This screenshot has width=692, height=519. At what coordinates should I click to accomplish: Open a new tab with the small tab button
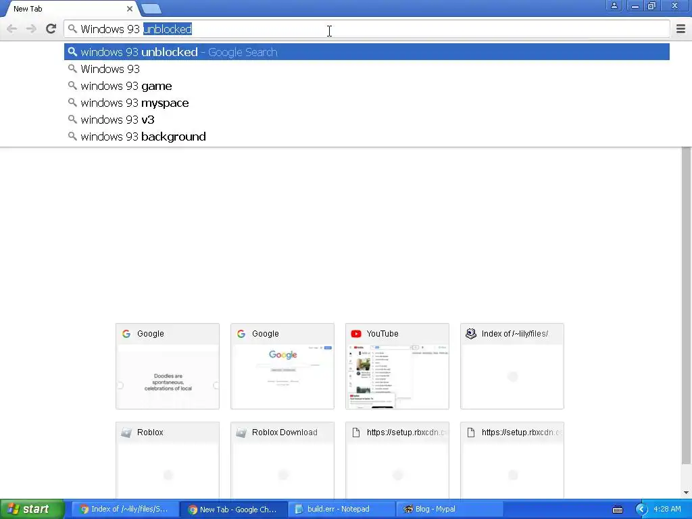pos(152,9)
